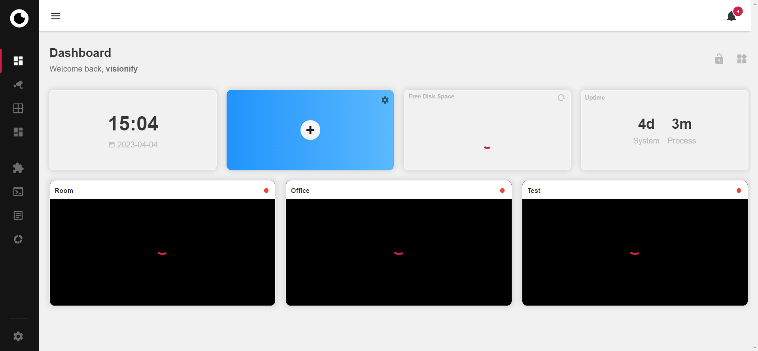Click the Dashboard heading
Image resolution: width=758 pixels, height=351 pixels.
tap(80, 53)
